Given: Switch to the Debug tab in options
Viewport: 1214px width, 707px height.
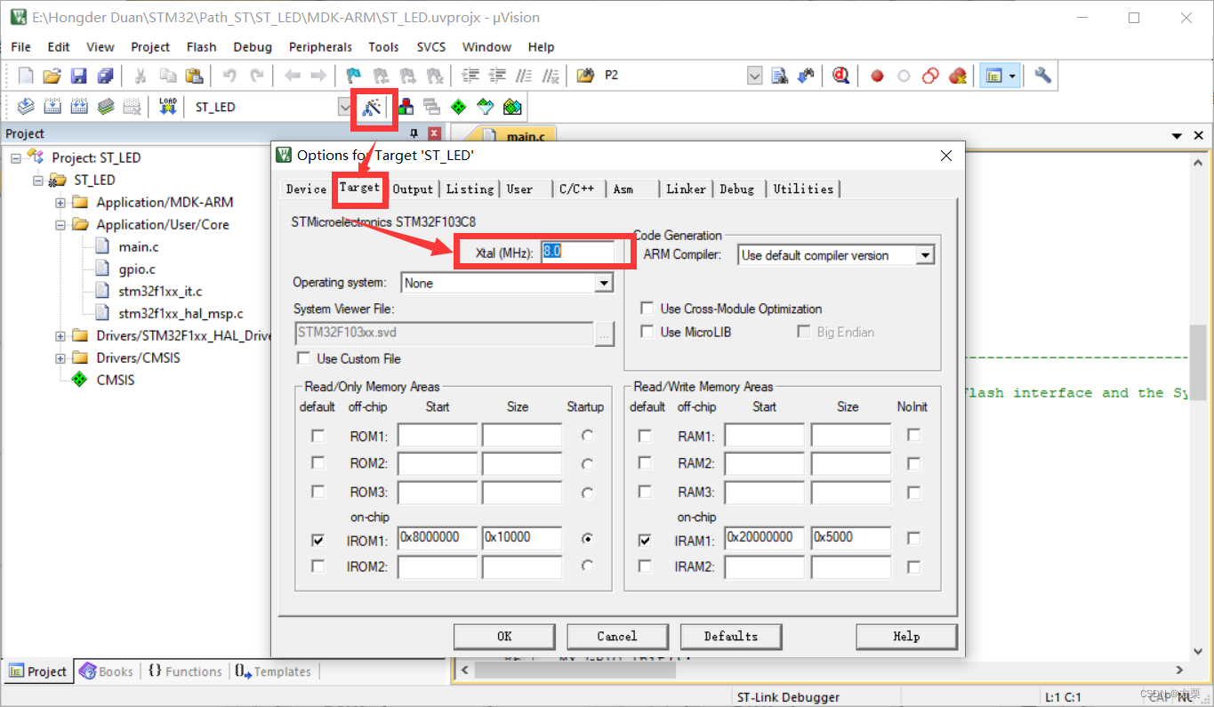Looking at the screenshot, I should click(x=737, y=189).
